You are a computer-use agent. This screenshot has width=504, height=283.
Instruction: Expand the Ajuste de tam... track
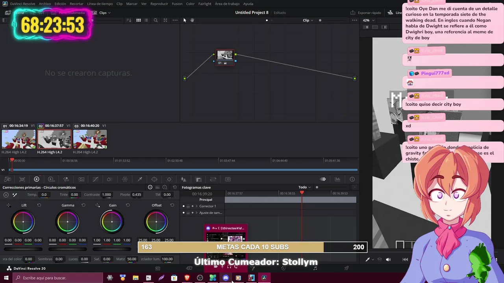[196, 213]
